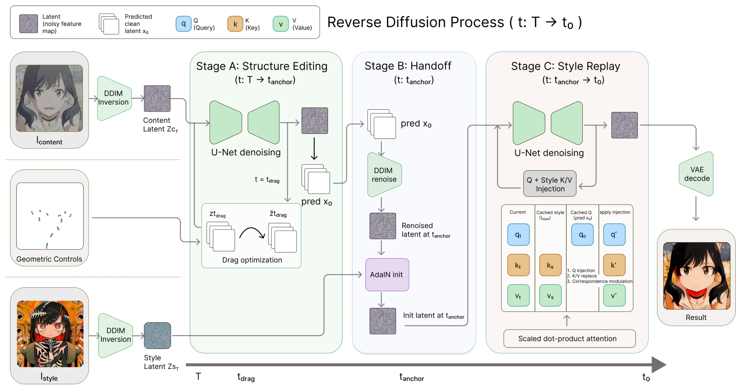This screenshot has height=390, width=741.
Task: Click the I_content anime girl image
Action: point(49,98)
